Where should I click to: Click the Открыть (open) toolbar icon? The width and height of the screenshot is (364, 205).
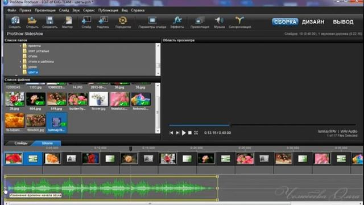pos(32,22)
